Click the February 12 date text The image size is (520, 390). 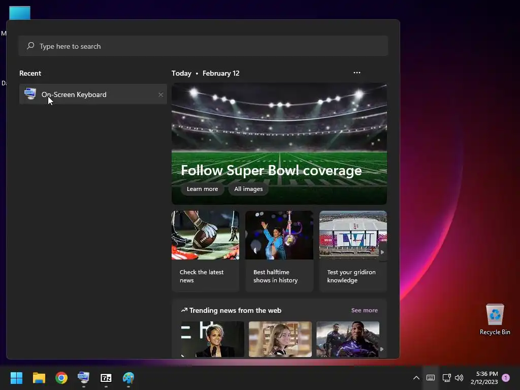221,73
